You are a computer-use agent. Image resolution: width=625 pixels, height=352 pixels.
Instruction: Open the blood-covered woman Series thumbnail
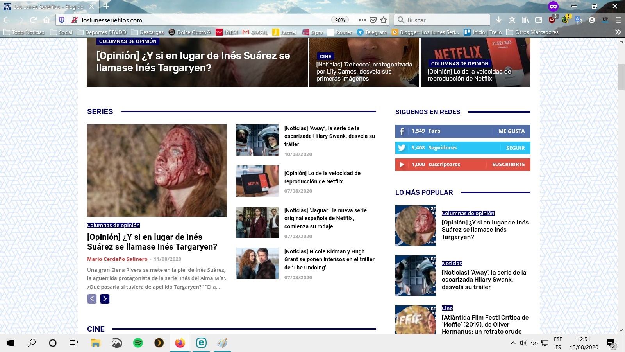point(157,171)
